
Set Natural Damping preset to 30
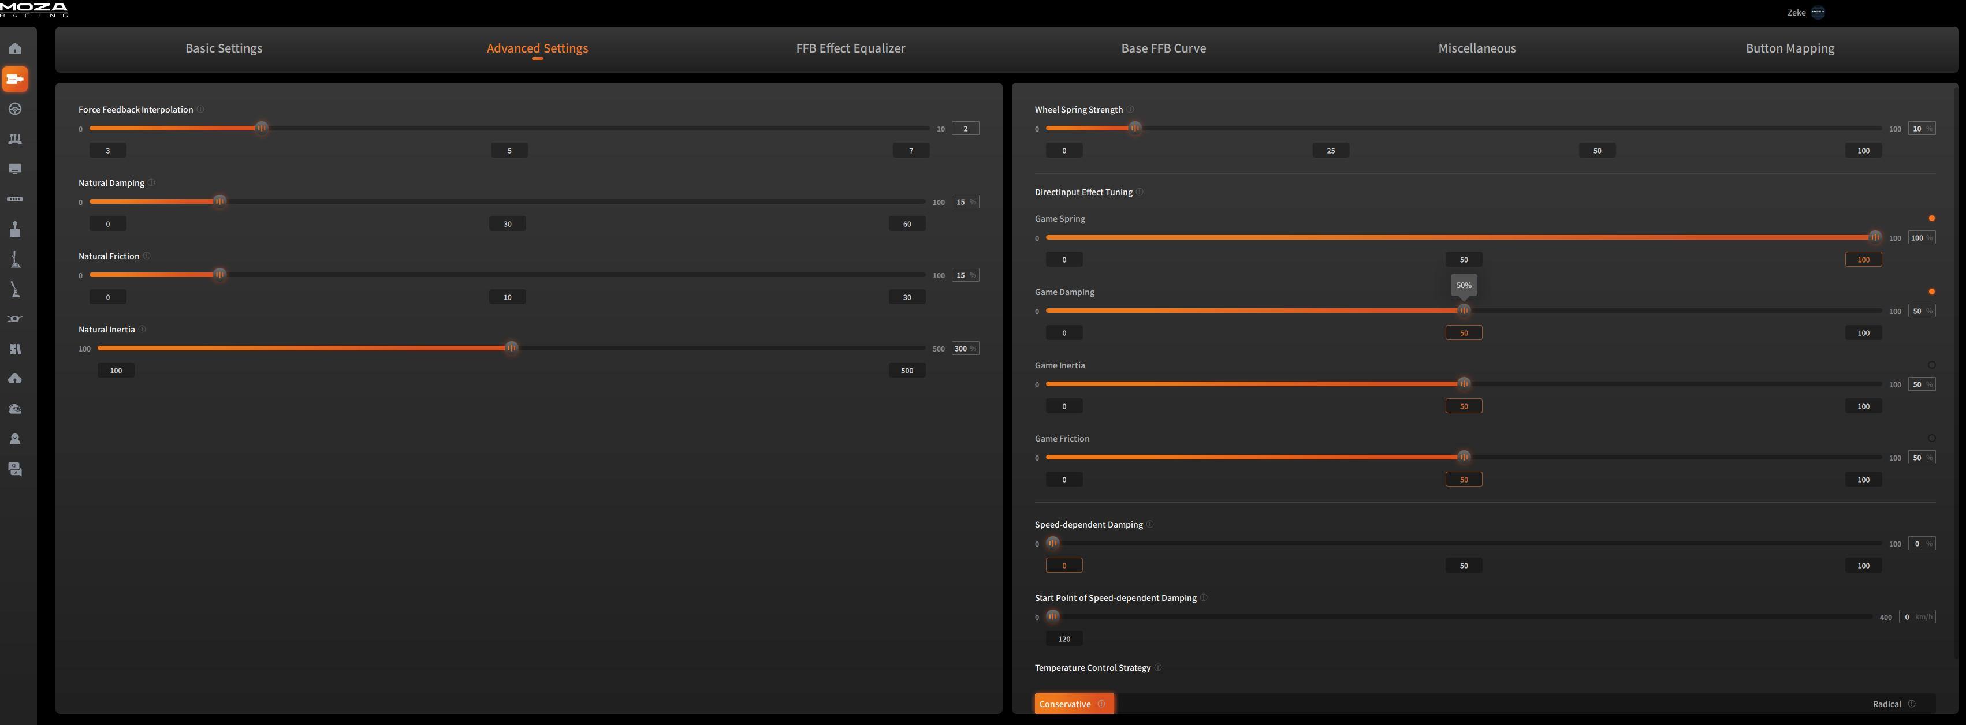click(x=508, y=223)
